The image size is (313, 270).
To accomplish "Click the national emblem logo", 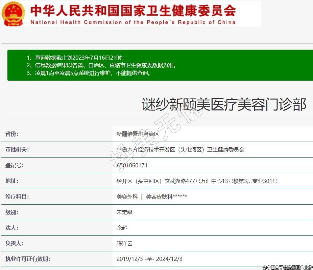I will pos(13,14).
